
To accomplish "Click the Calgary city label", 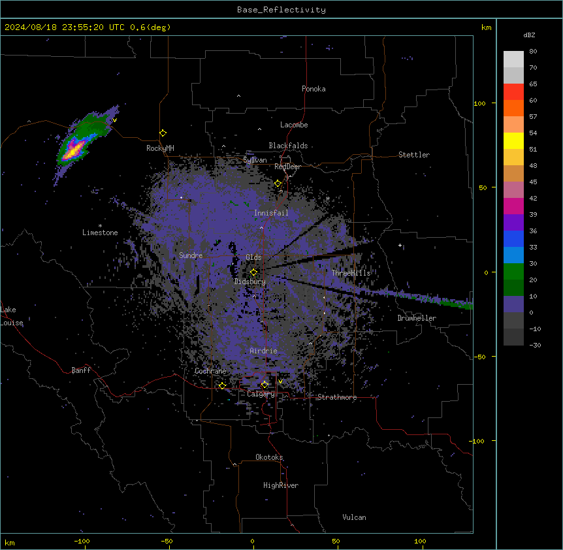I will point(261,394).
